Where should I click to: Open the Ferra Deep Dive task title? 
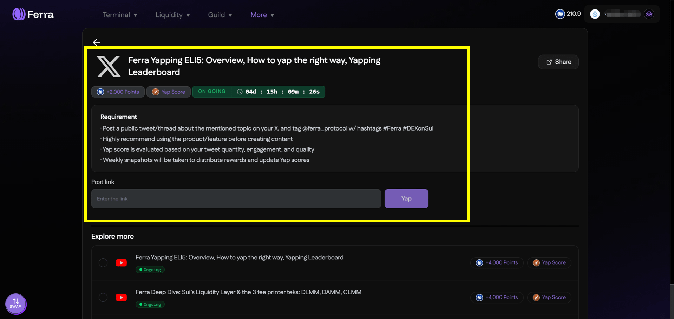248,292
